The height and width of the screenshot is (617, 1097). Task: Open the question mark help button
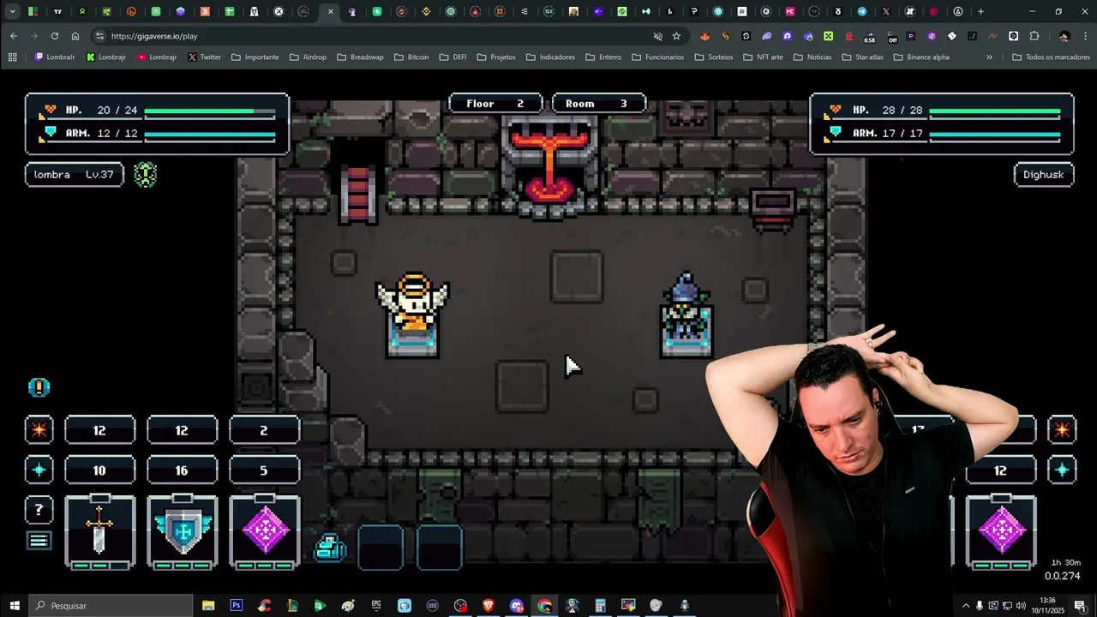click(x=39, y=510)
